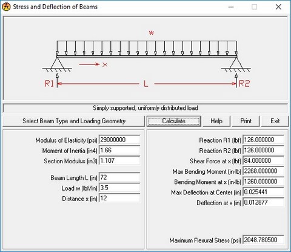291x252 pixels.
Task: Click the Exit button
Action: click(x=275, y=121)
